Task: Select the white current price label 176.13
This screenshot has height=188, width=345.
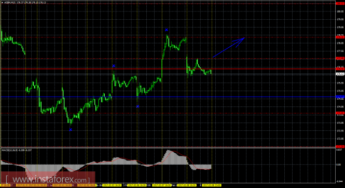Action: click(x=340, y=74)
